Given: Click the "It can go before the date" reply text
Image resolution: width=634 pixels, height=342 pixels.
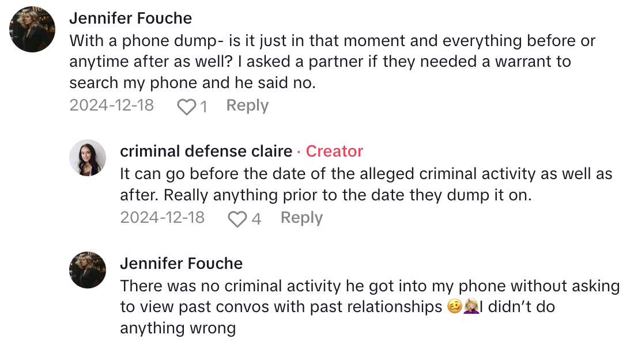Looking at the screenshot, I should 365,185.
